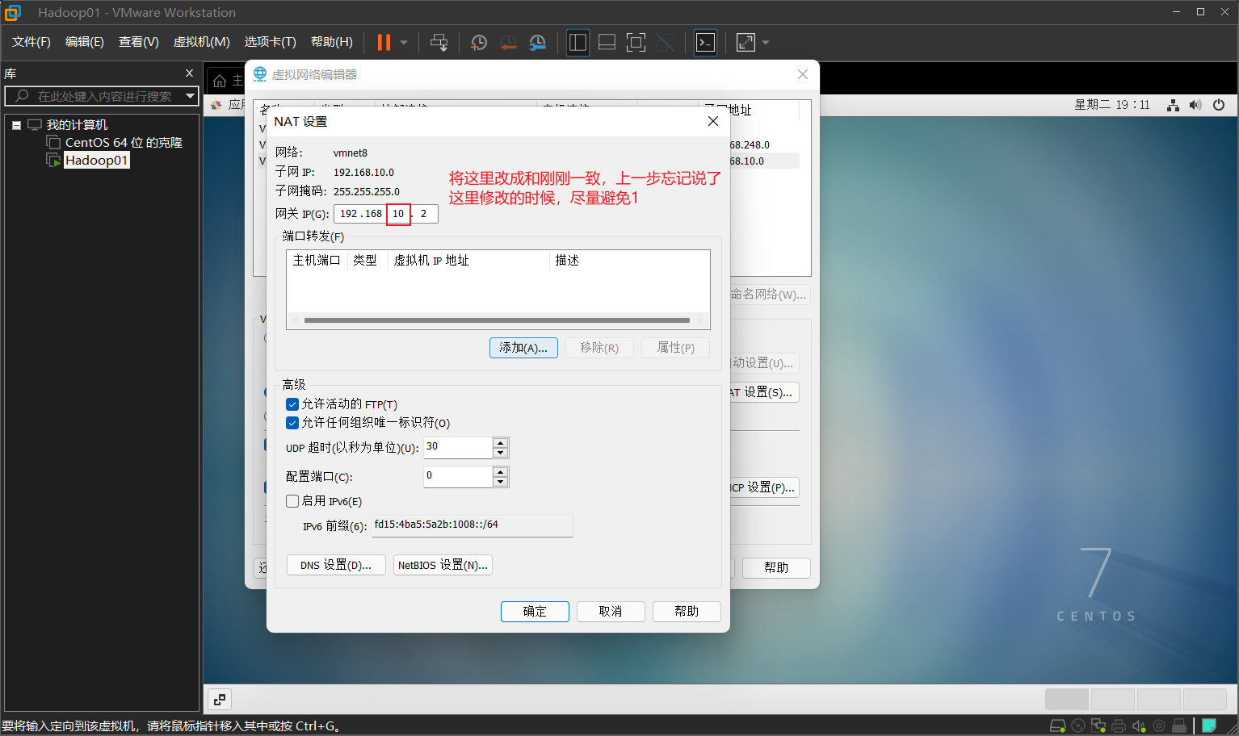Open the 编辑(E) menu
Image resolution: width=1239 pixels, height=736 pixels.
pyautogui.click(x=85, y=42)
